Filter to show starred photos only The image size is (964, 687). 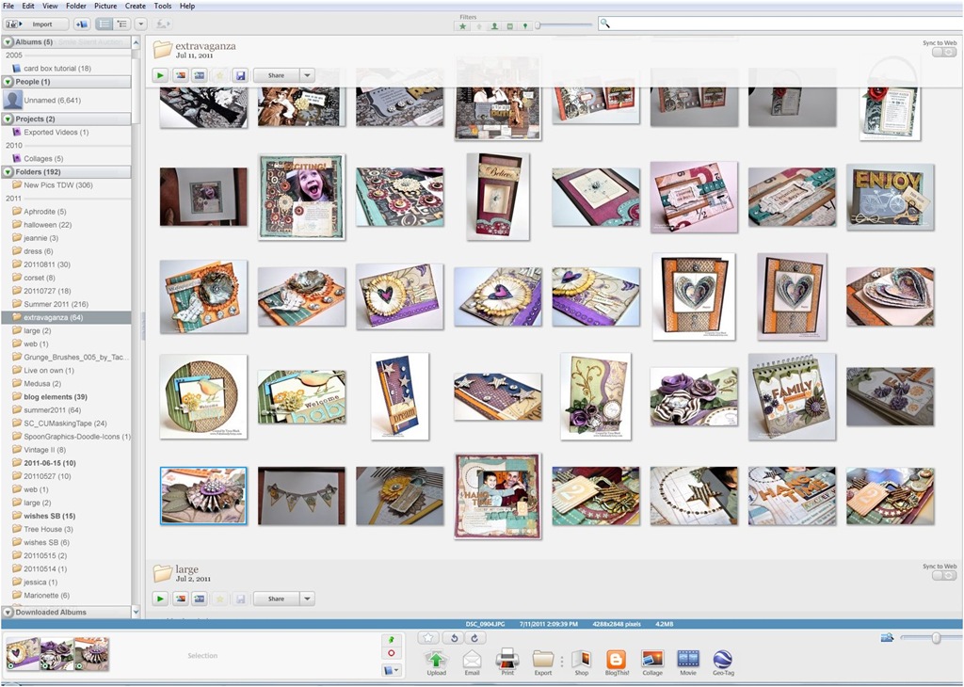click(x=463, y=25)
